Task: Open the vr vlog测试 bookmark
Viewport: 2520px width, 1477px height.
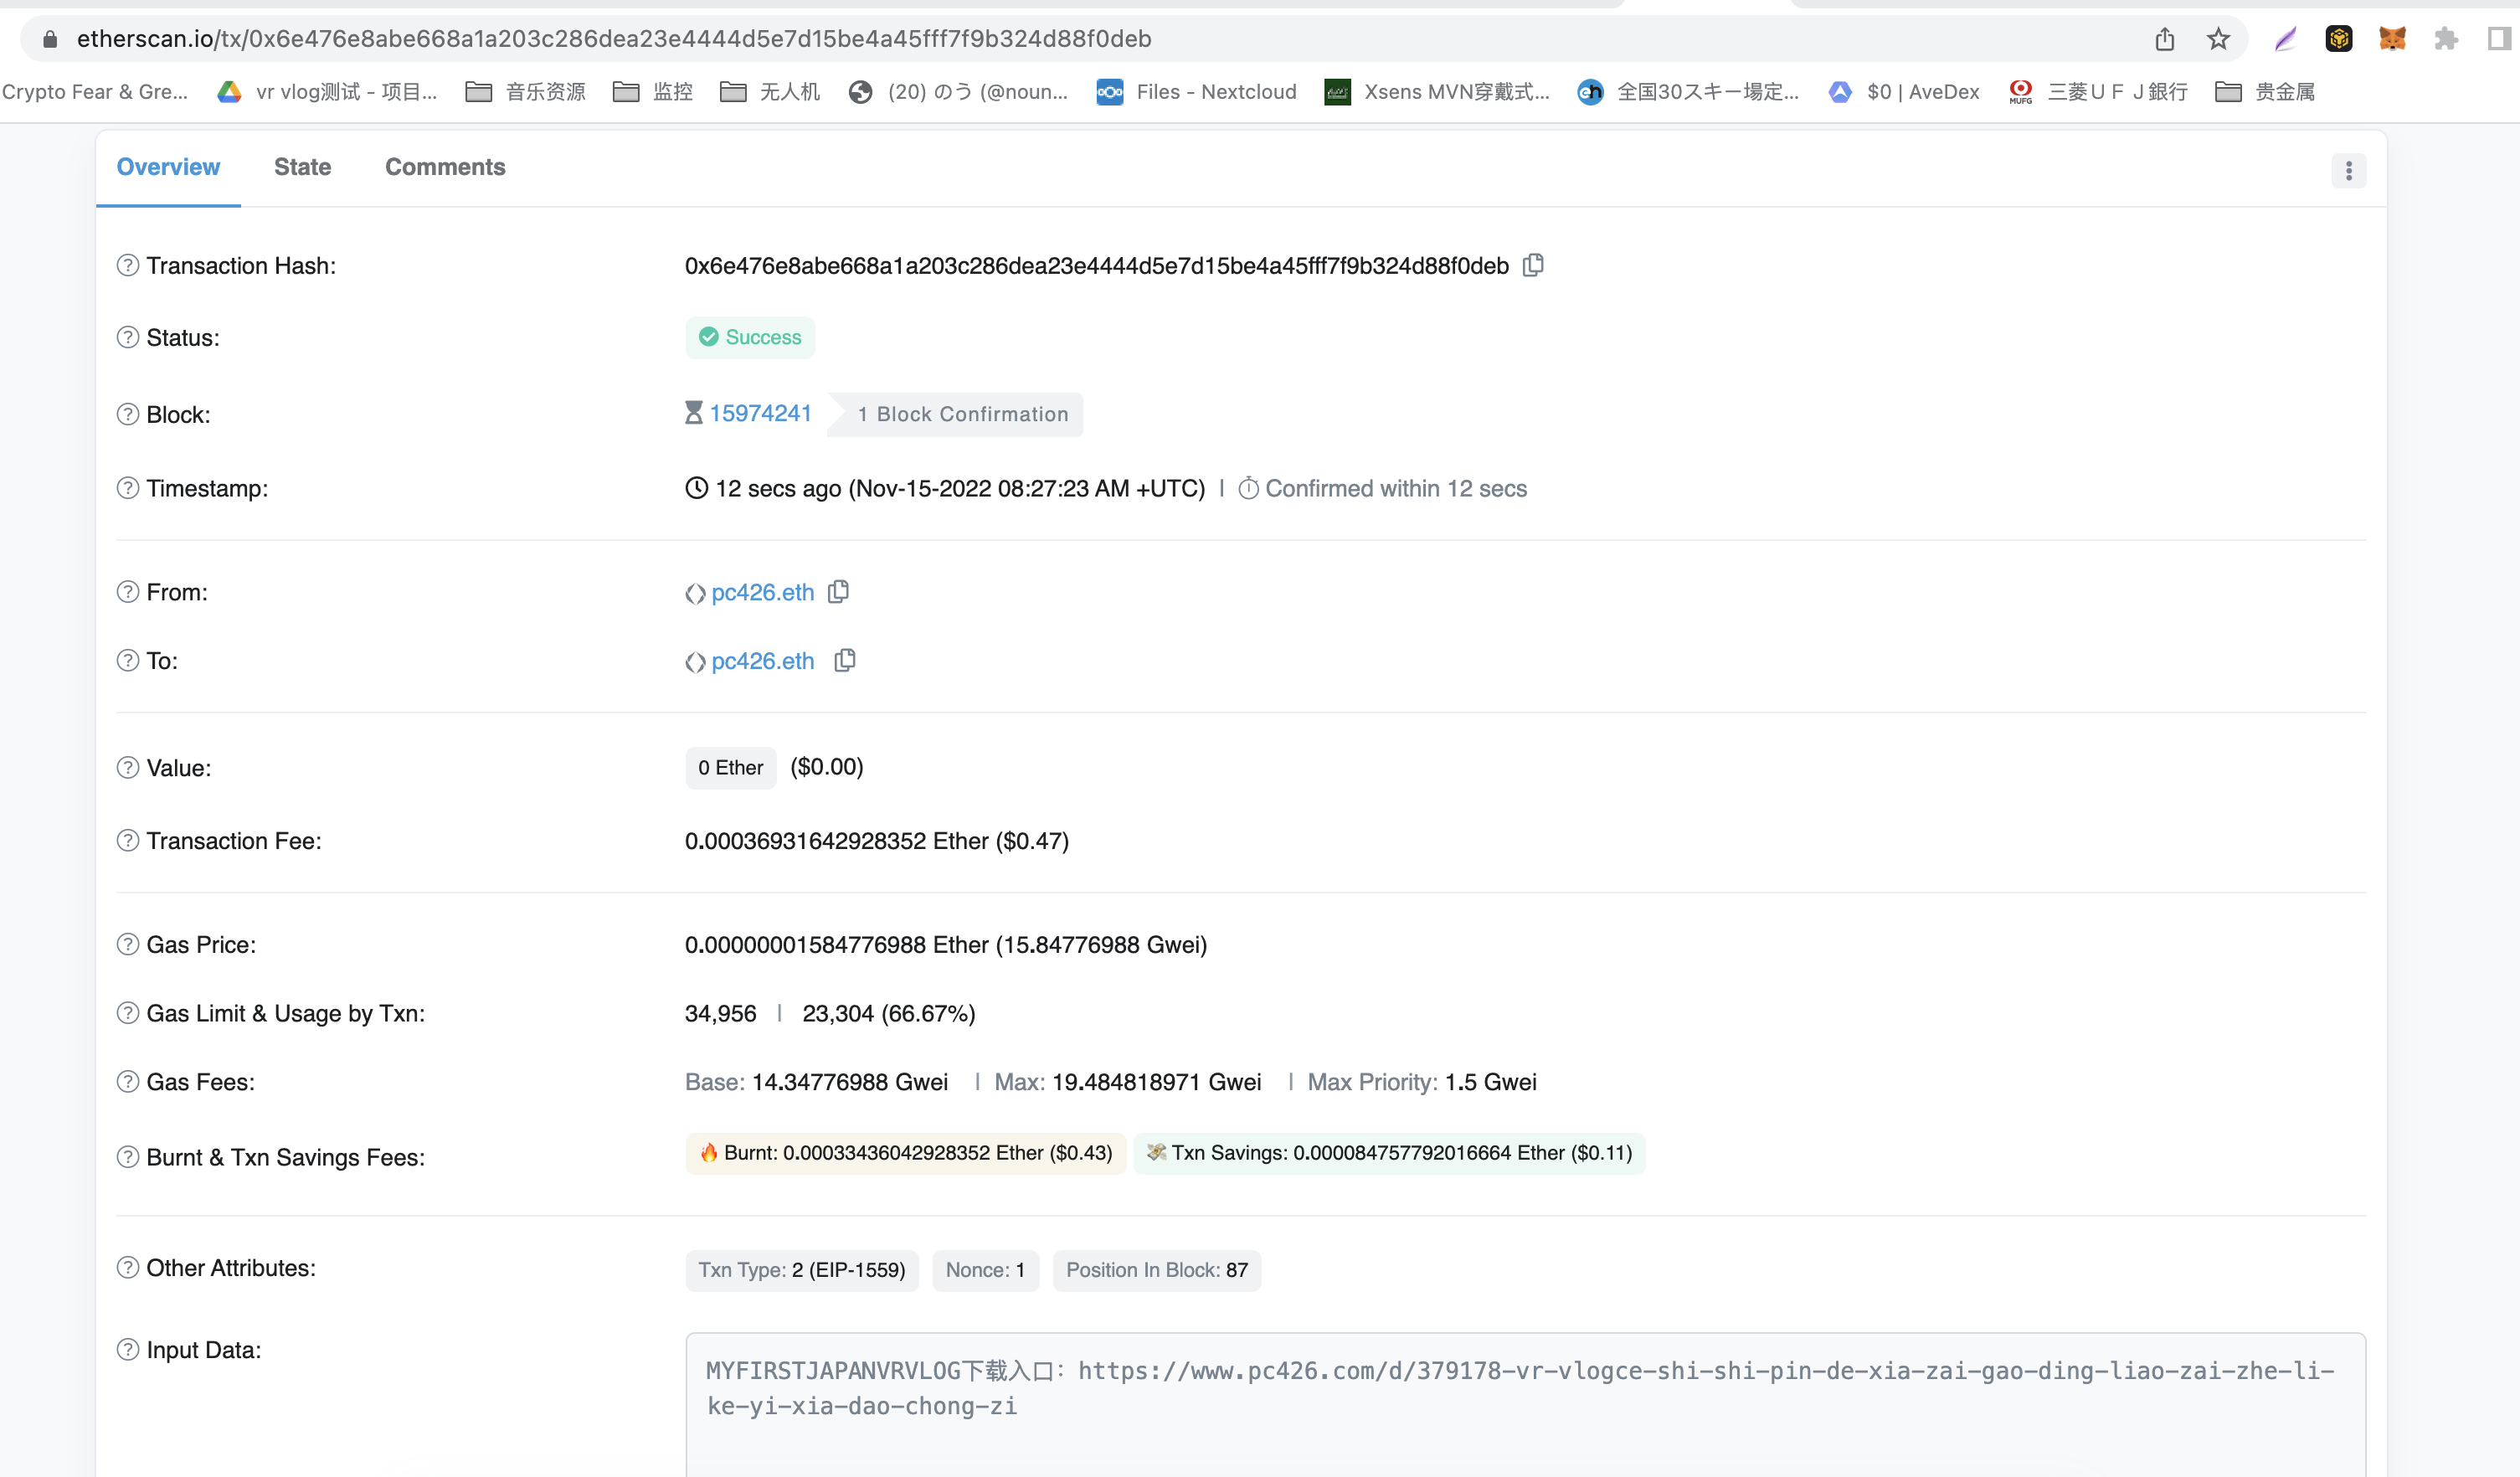Action: (328, 92)
